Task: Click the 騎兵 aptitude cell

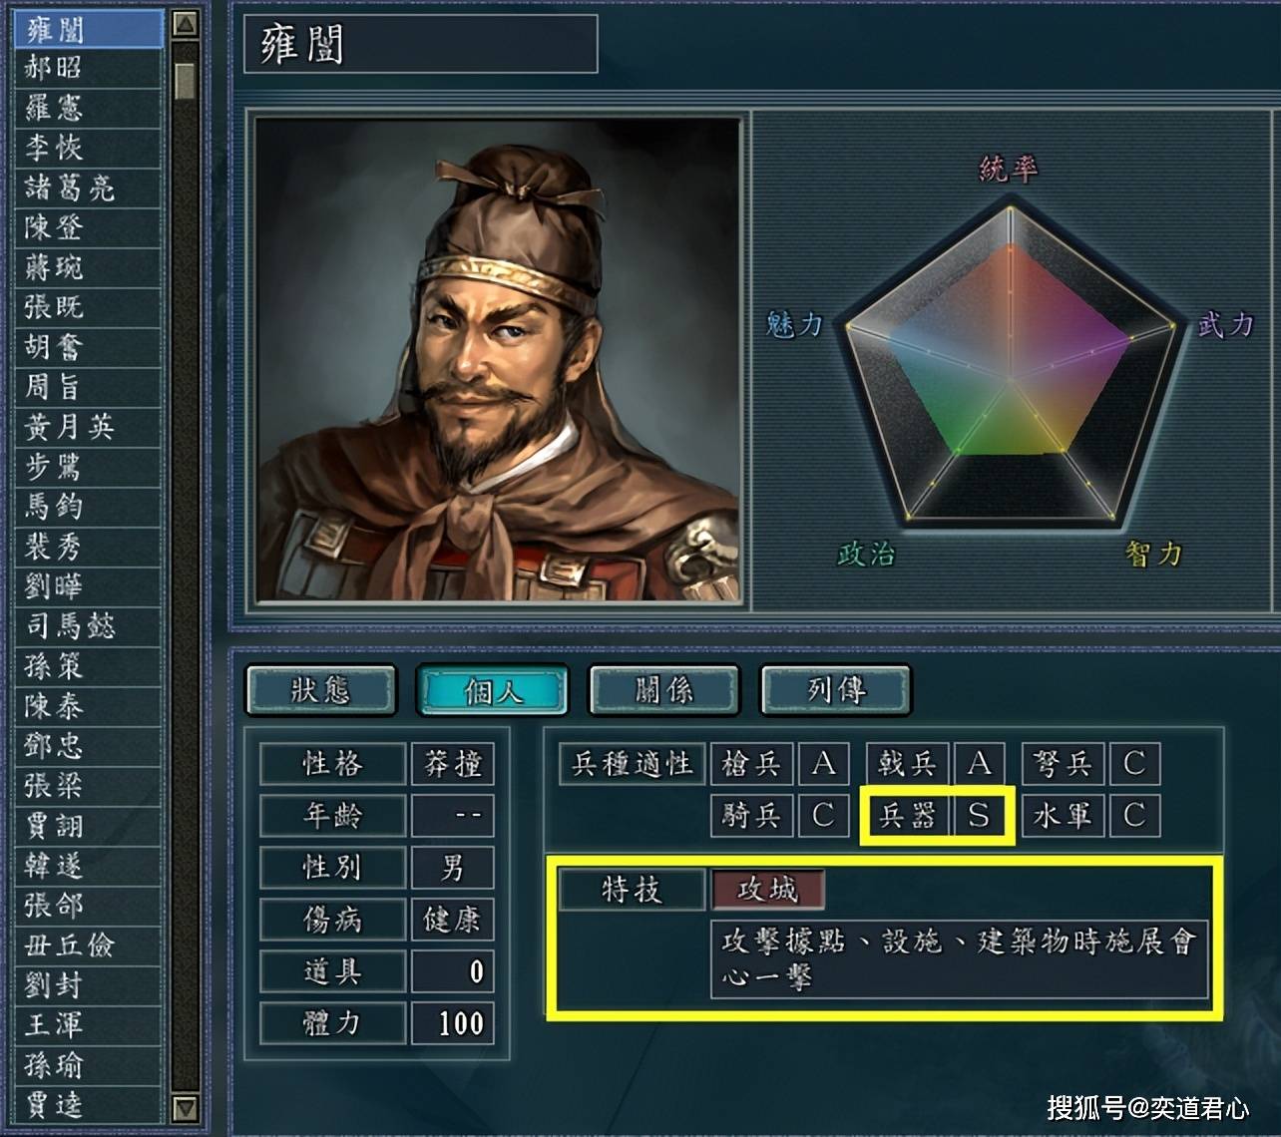Action: (752, 816)
